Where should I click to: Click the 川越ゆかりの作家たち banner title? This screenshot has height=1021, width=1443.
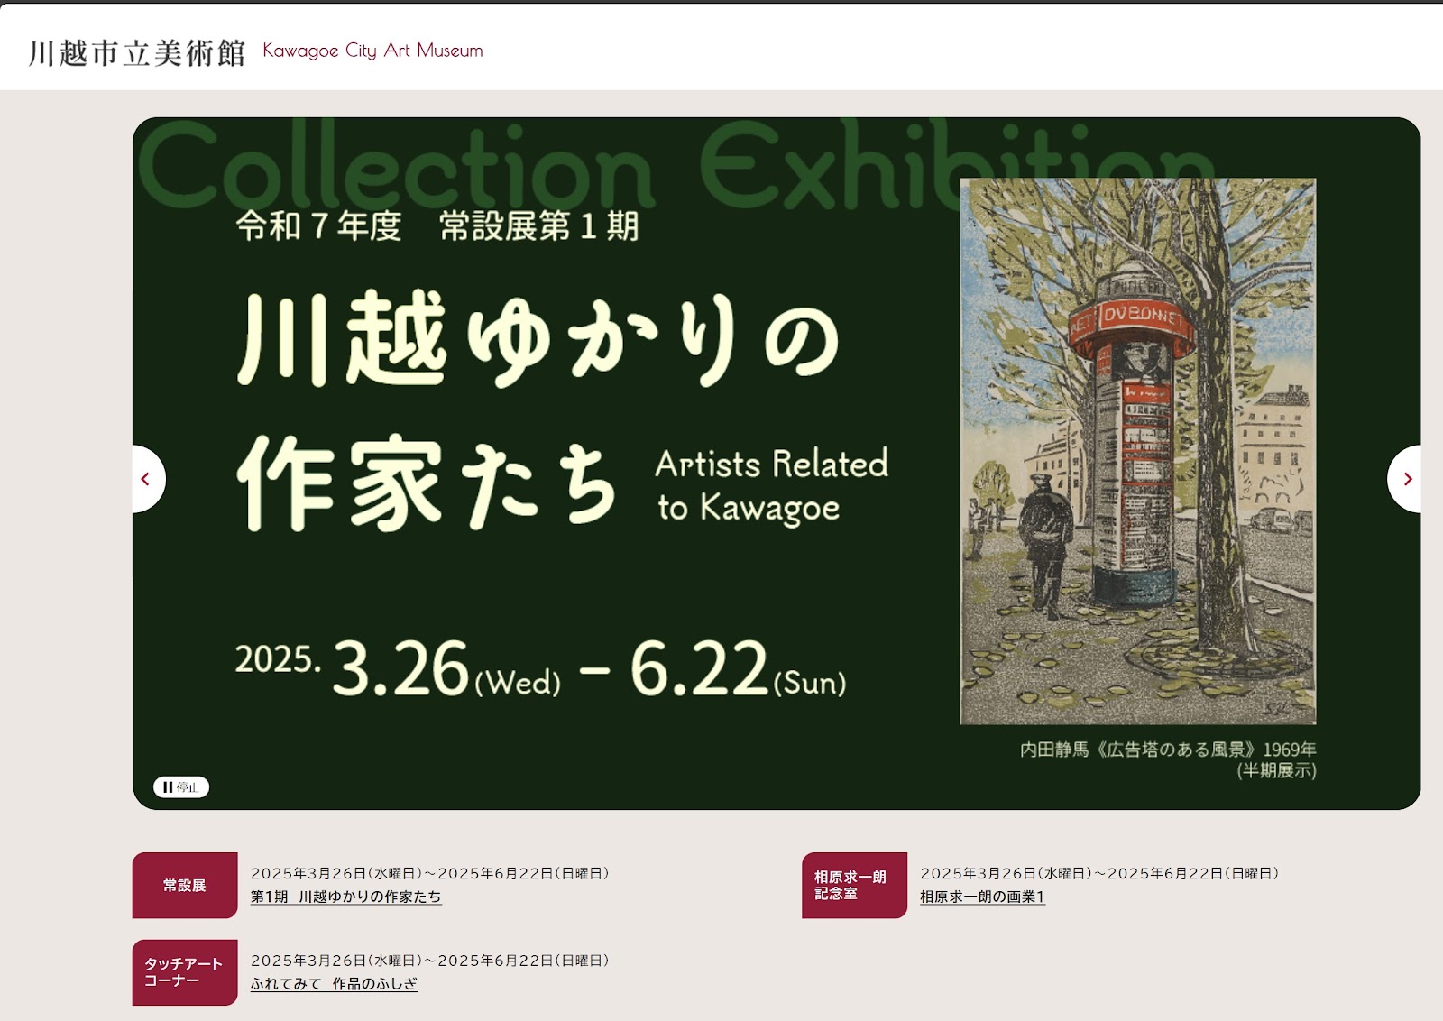point(538,411)
